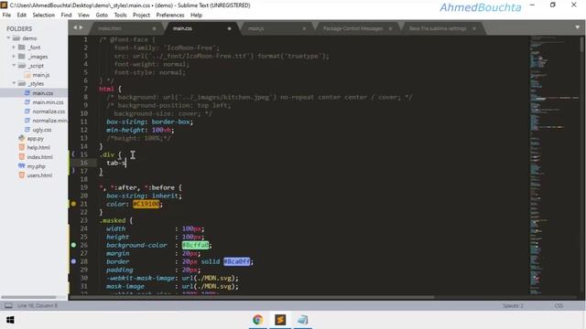Open the tab list dropdown arrow
The width and height of the screenshot is (586, 329).
pos(578,27)
